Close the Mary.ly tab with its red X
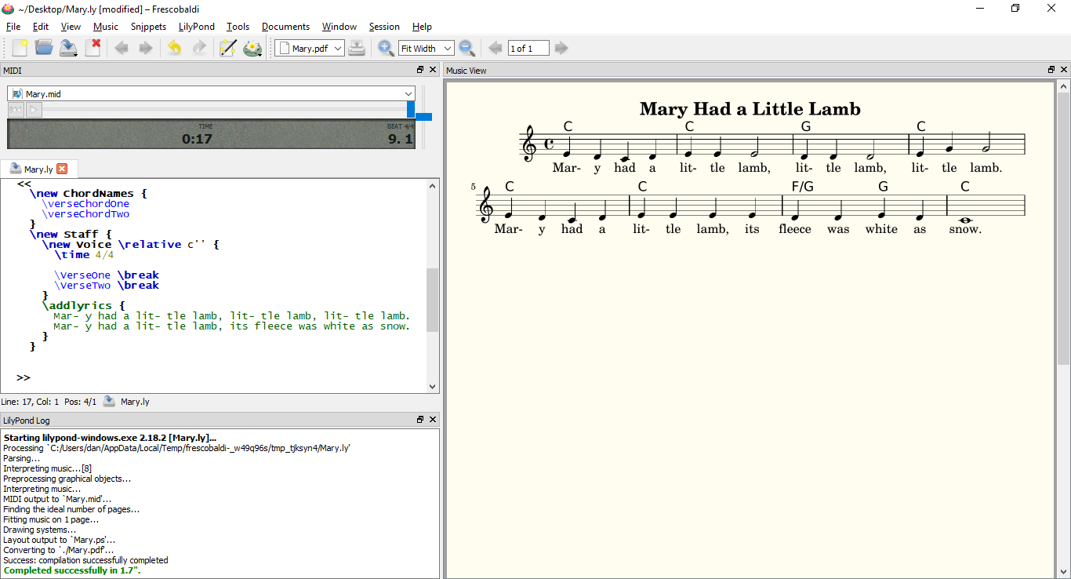This screenshot has width=1071, height=579. (63, 169)
